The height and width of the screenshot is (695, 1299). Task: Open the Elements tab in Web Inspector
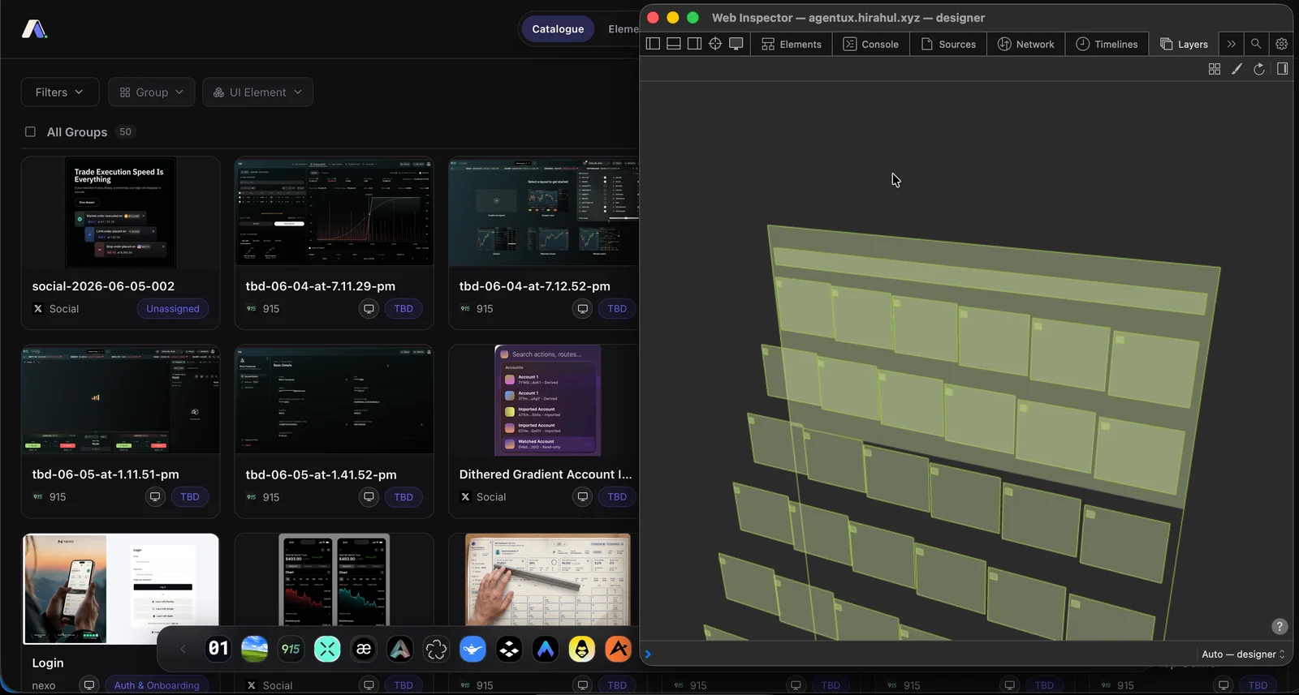click(792, 44)
